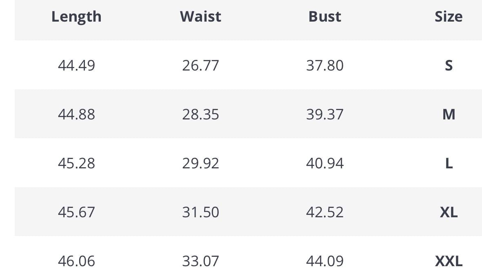Viewport: 482px width, 278px height.
Task: Click the 44.88 length cell
Action: pyautogui.click(x=76, y=114)
